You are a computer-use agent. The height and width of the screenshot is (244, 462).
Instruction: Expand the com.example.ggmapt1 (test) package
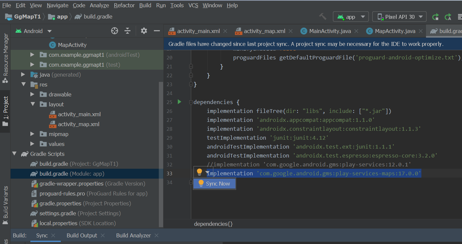coord(32,65)
